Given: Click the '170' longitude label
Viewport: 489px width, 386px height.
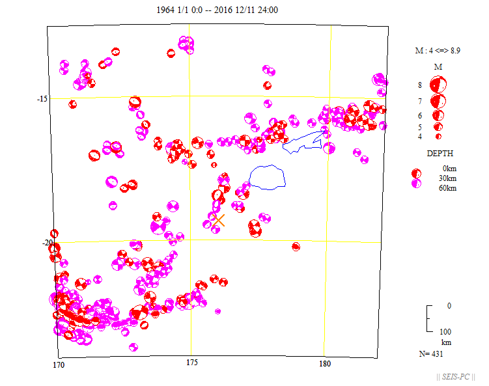Looking at the screenshot, I should click(59, 365).
